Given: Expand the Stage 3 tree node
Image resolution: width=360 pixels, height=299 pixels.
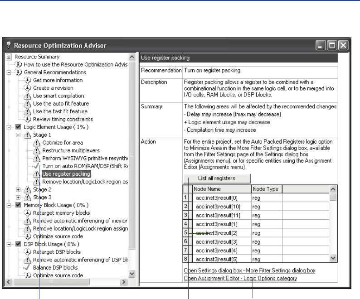Looking at the screenshot, I should tap(18, 197).
